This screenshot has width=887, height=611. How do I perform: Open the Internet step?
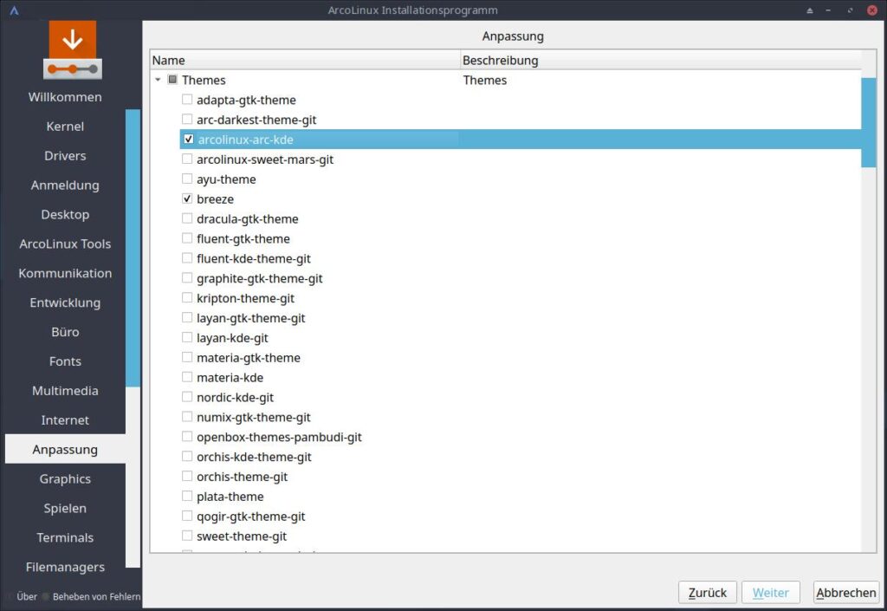click(65, 420)
